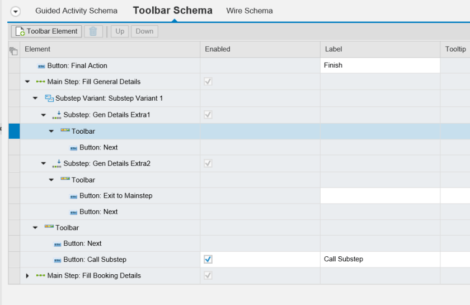This screenshot has width=470, height=305.
Task: Open the Wire Schema tab
Action: [x=250, y=11]
